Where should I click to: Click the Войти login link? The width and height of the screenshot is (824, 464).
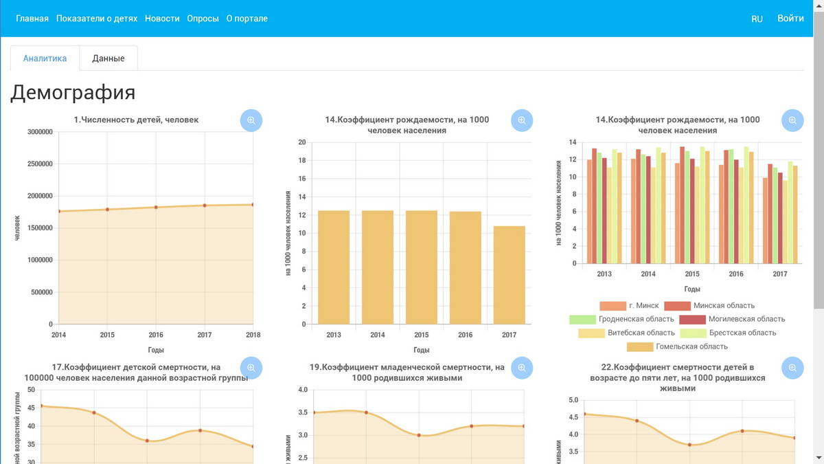click(x=790, y=19)
